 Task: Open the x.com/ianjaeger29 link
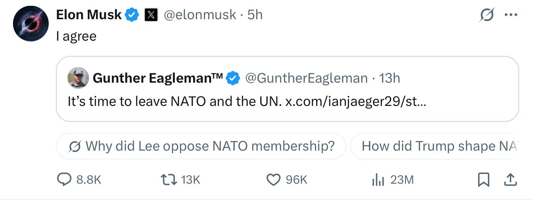tap(356, 101)
